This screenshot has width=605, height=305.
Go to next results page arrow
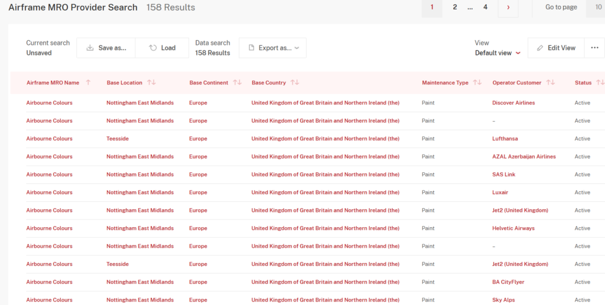tap(508, 7)
